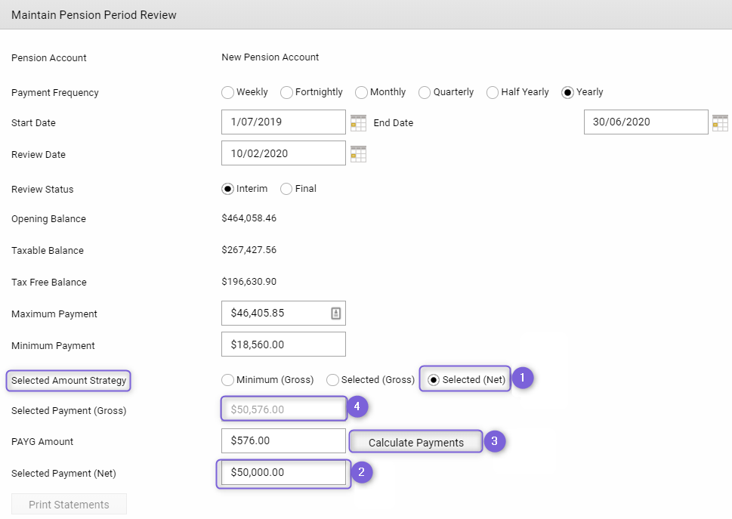Click the Pension Account label
This screenshot has height=519, width=732.
coord(49,58)
